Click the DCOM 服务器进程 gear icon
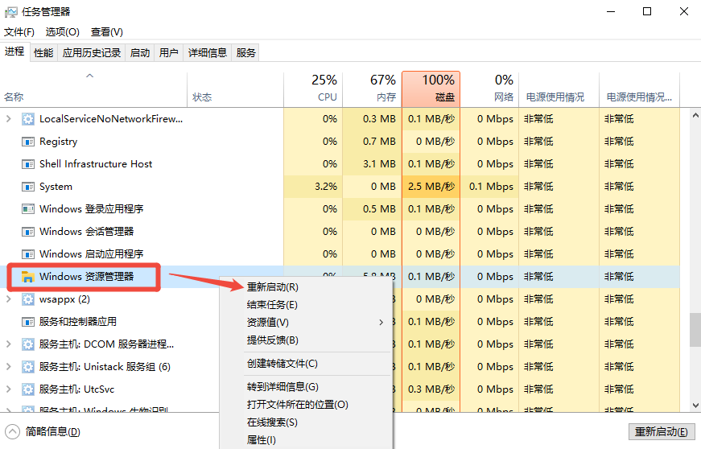The height and width of the screenshot is (449, 701). point(27,344)
